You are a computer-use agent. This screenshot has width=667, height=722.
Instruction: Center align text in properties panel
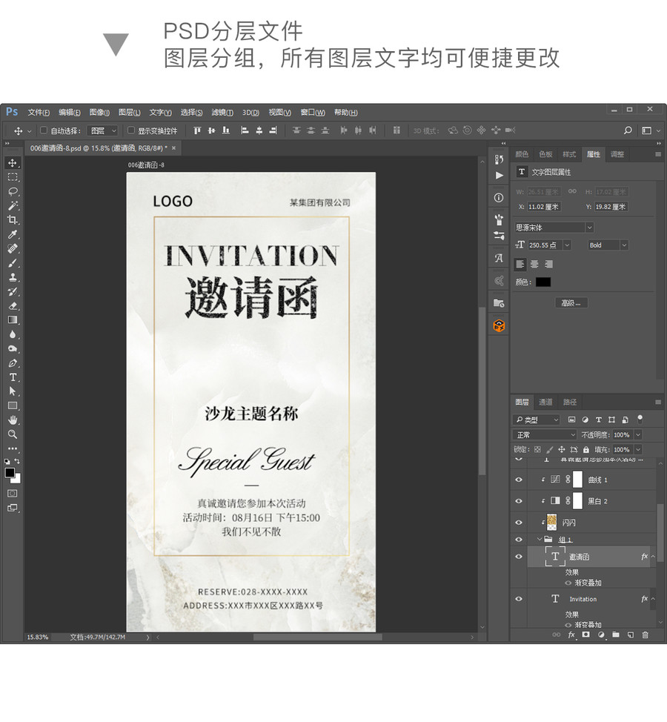pyautogui.click(x=534, y=265)
